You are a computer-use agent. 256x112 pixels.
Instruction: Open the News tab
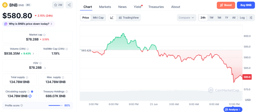pos(122,7)
